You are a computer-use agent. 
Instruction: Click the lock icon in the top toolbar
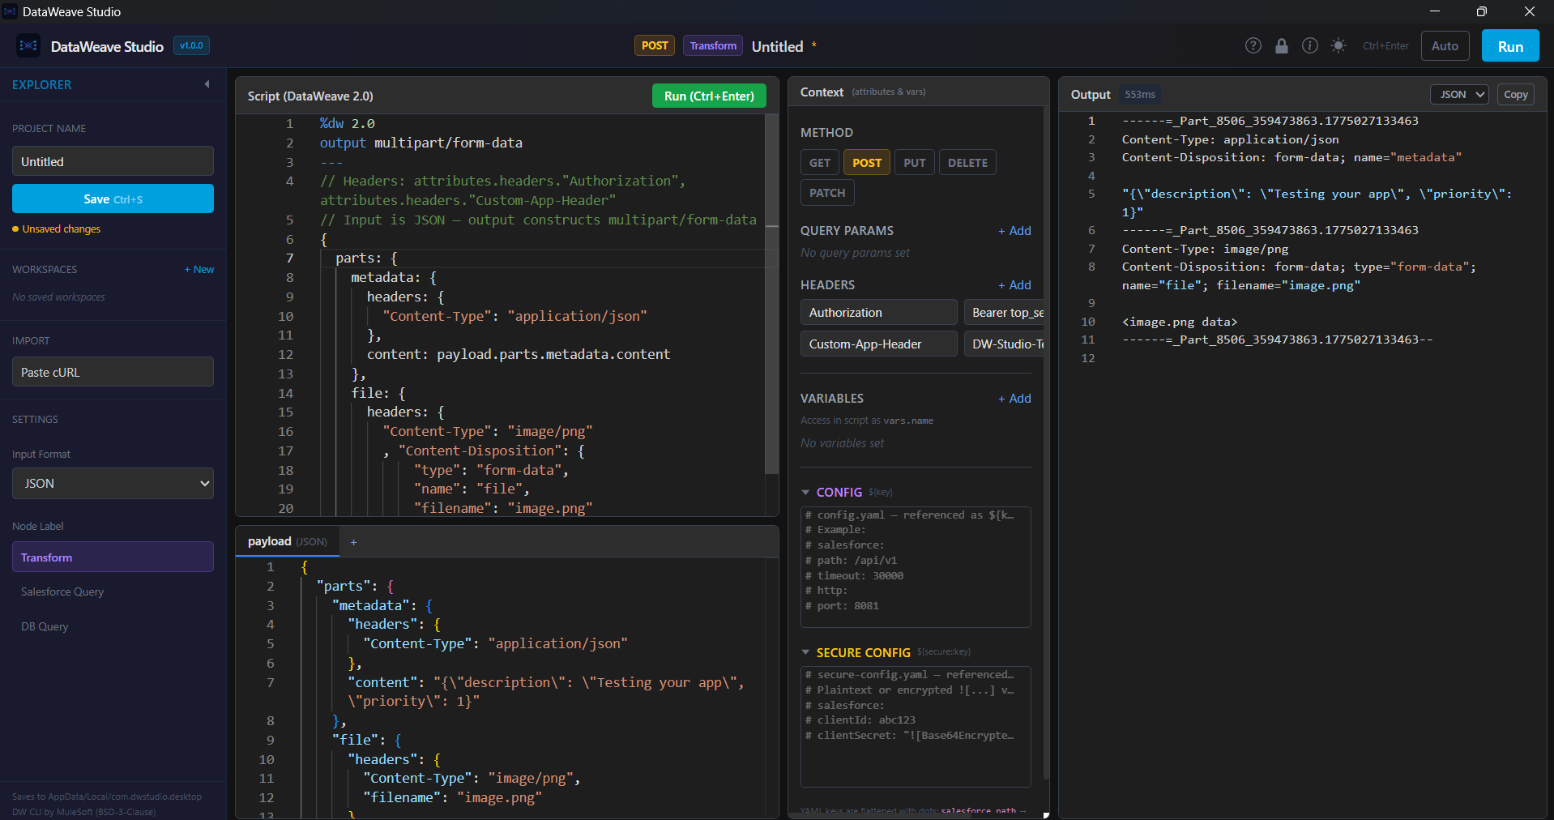pos(1281,45)
